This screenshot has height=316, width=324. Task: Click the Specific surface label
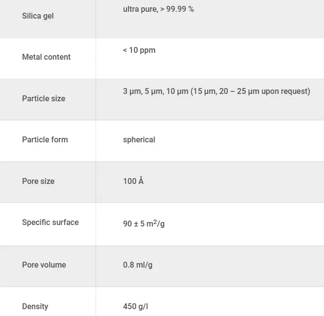pos(50,223)
